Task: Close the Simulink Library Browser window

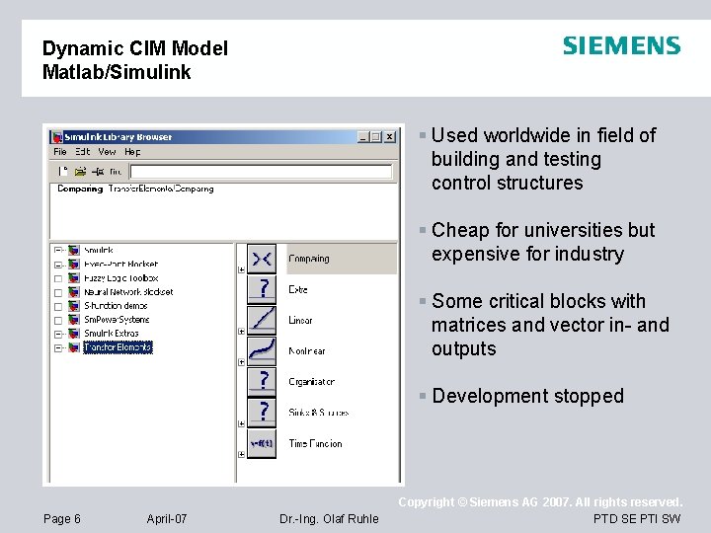Action: (x=390, y=137)
